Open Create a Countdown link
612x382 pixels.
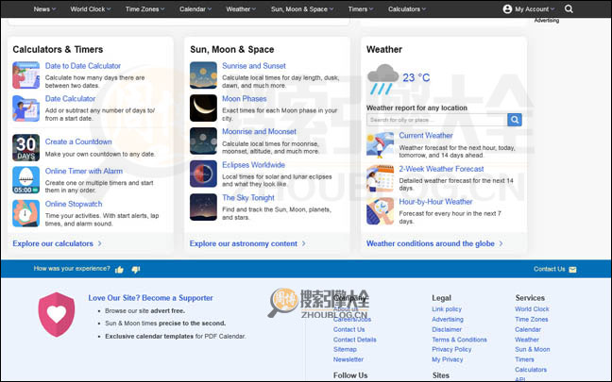pos(78,141)
